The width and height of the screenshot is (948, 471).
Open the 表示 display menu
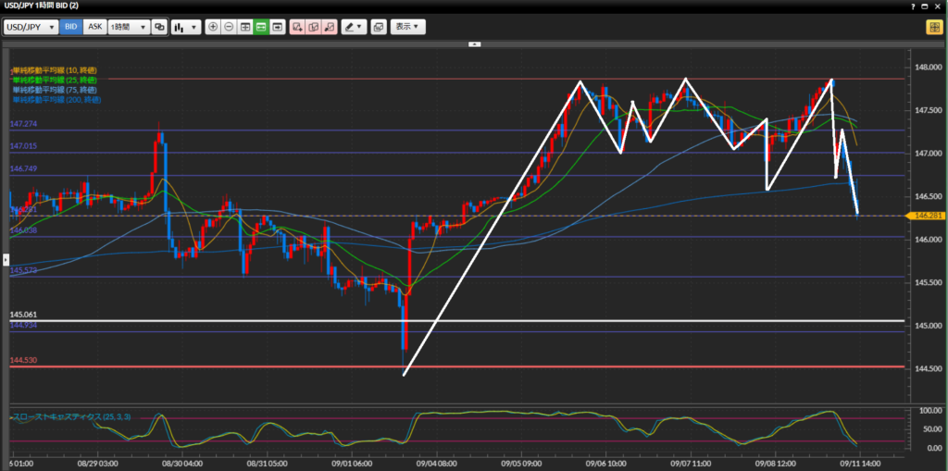[x=407, y=27]
